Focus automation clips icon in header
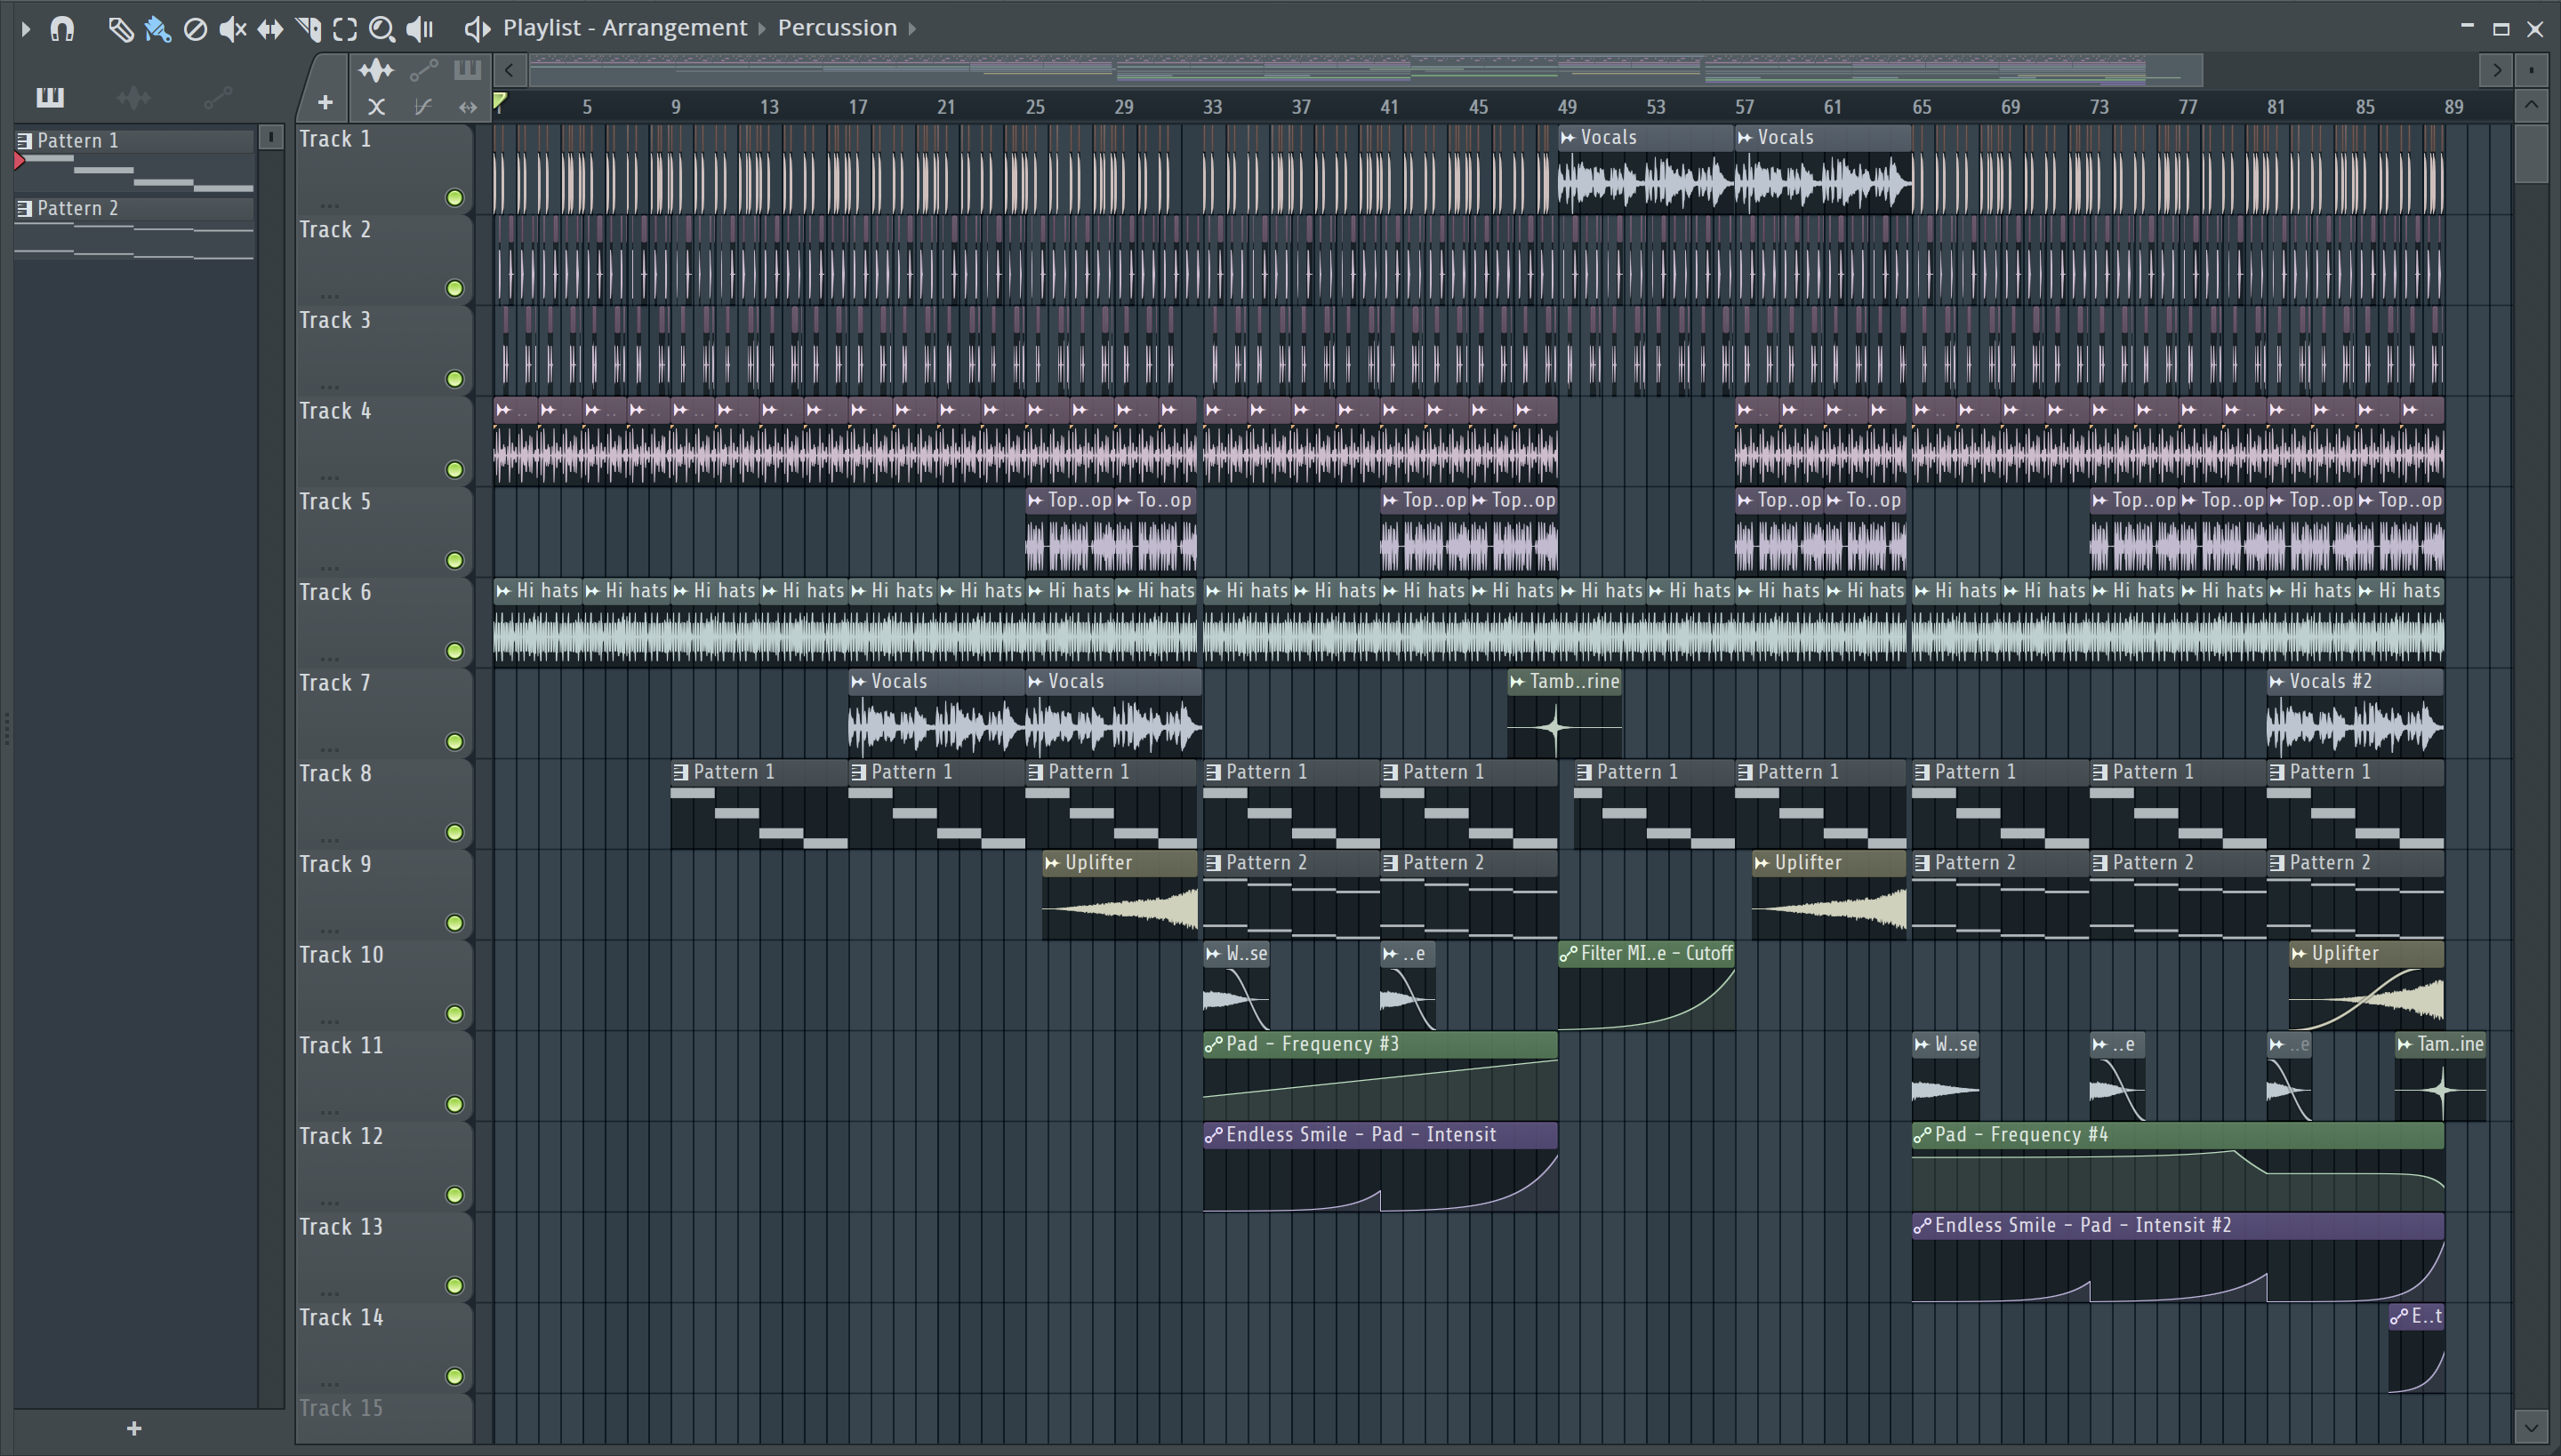2561x1456 pixels. [x=423, y=70]
